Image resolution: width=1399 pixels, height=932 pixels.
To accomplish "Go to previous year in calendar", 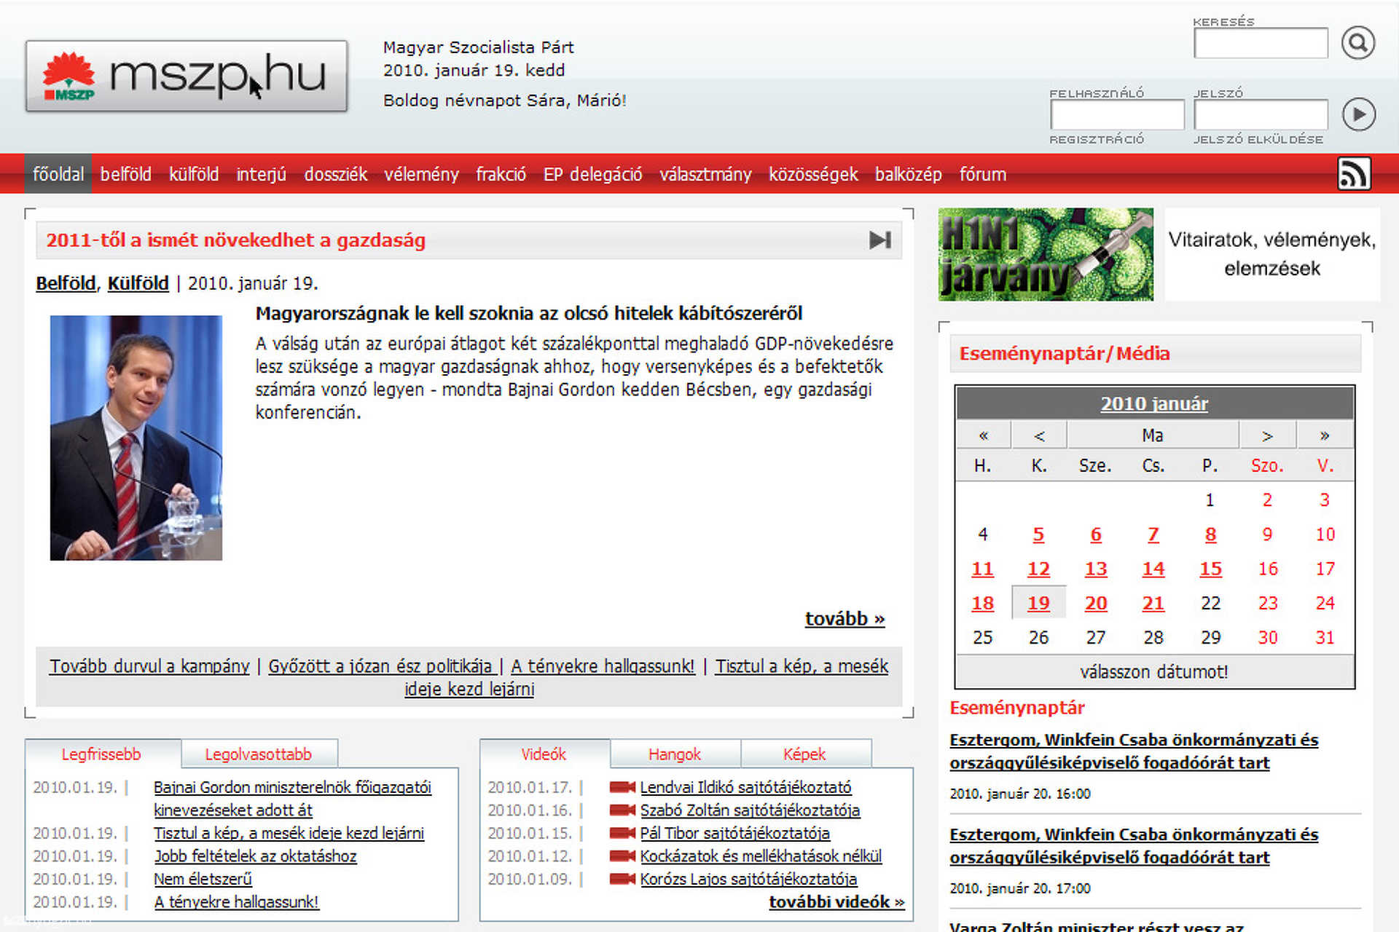I will click(983, 435).
